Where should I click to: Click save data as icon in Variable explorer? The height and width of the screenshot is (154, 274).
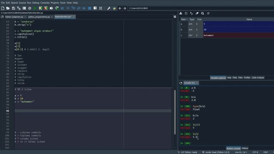click(191, 13)
